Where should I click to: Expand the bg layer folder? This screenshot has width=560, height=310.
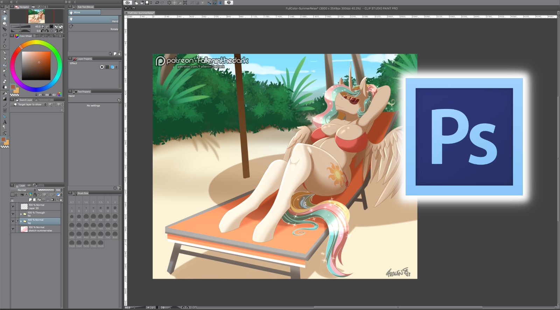click(x=21, y=221)
